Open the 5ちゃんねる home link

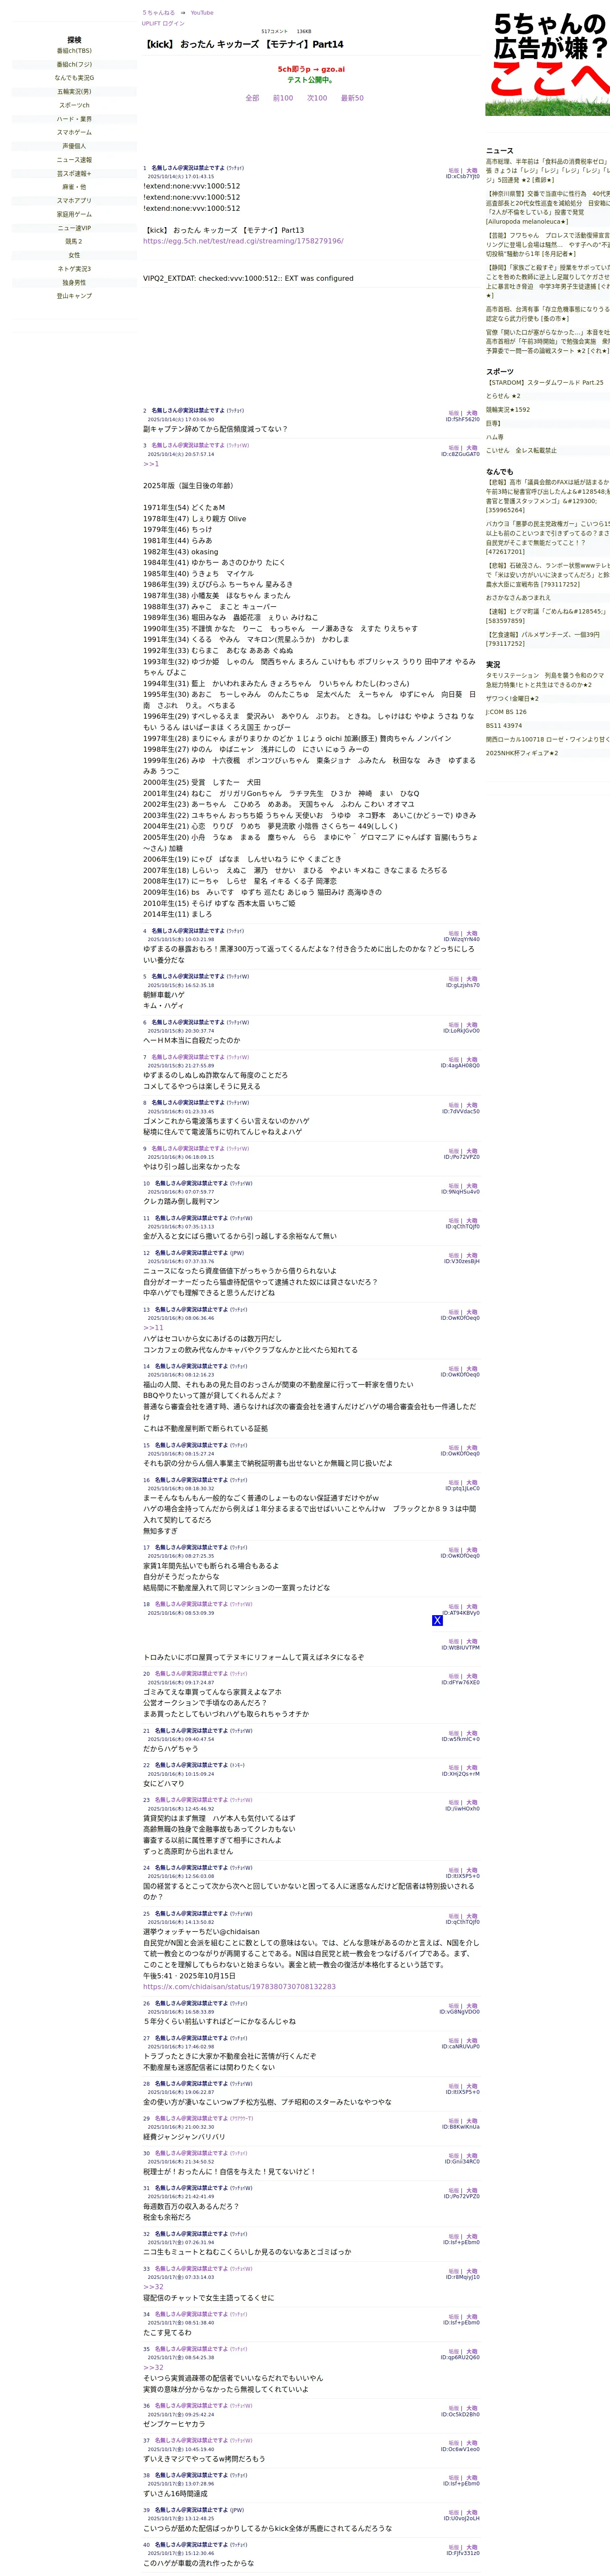click(158, 13)
